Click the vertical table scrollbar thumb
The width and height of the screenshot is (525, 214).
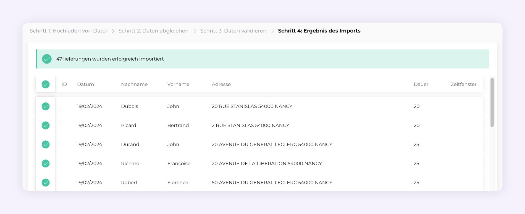(x=492, y=102)
